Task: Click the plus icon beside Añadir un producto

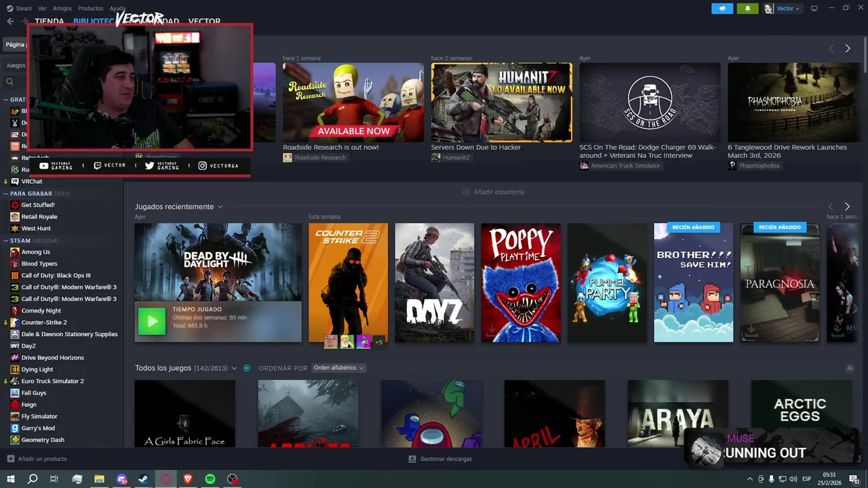Action: point(10,459)
